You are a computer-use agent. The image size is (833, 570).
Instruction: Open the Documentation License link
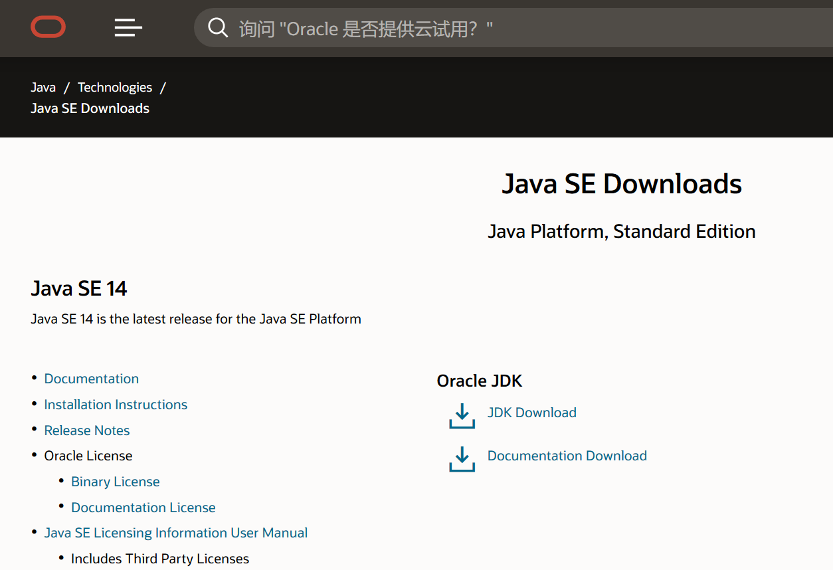pyautogui.click(x=143, y=508)
